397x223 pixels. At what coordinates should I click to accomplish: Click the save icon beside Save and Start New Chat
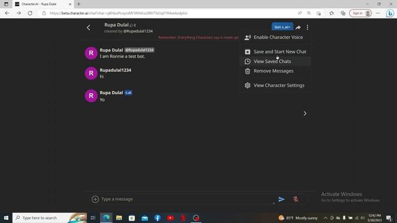(x=248, y=52)
